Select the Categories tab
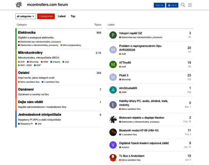This screenshot has height=165, width=209. click(x=46, y=16)
